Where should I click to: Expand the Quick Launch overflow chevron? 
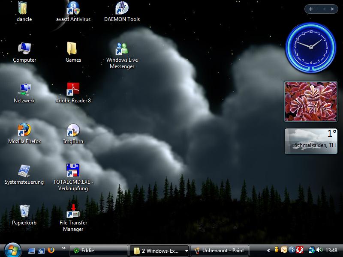pyautogui.click(x=64, y=248)
